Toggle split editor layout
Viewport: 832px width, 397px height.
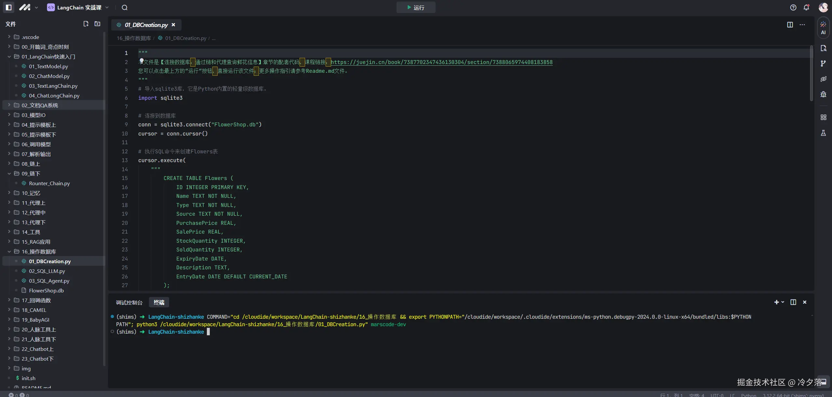point(790,25)
